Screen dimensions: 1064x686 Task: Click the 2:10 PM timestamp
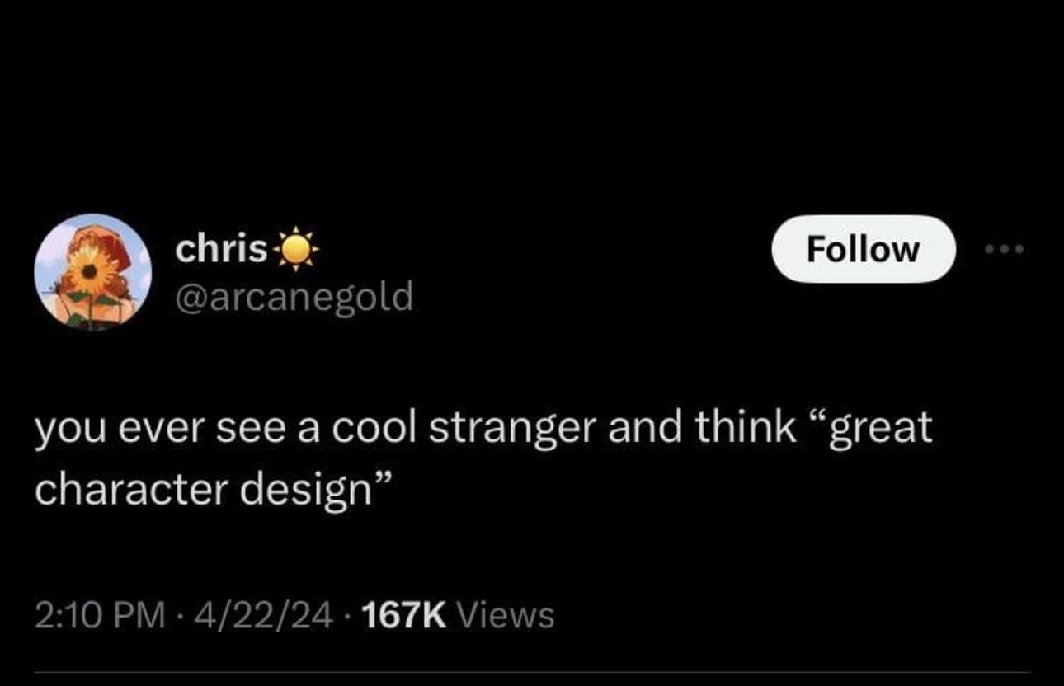point(98,614)
